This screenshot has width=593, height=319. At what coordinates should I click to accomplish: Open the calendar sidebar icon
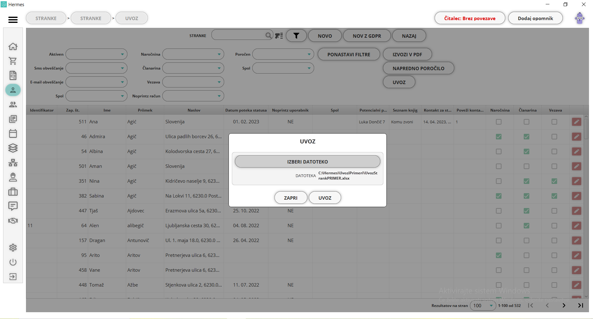pyautogui.click(x=13, y=134)
